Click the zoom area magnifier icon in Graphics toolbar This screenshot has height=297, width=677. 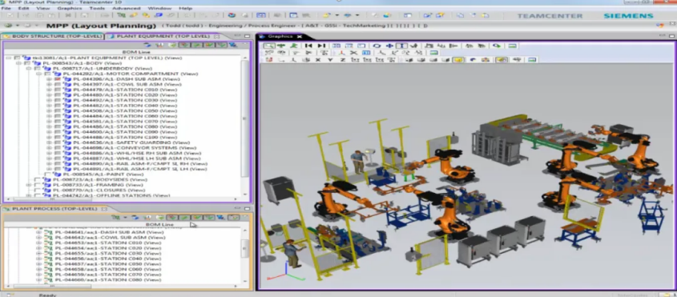(x=269, y=46)
